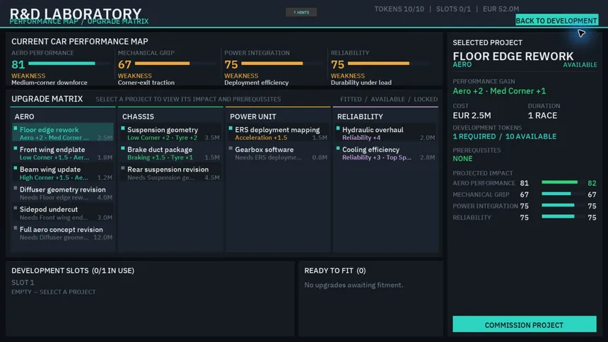Commission the selected project

click(525, 324)
